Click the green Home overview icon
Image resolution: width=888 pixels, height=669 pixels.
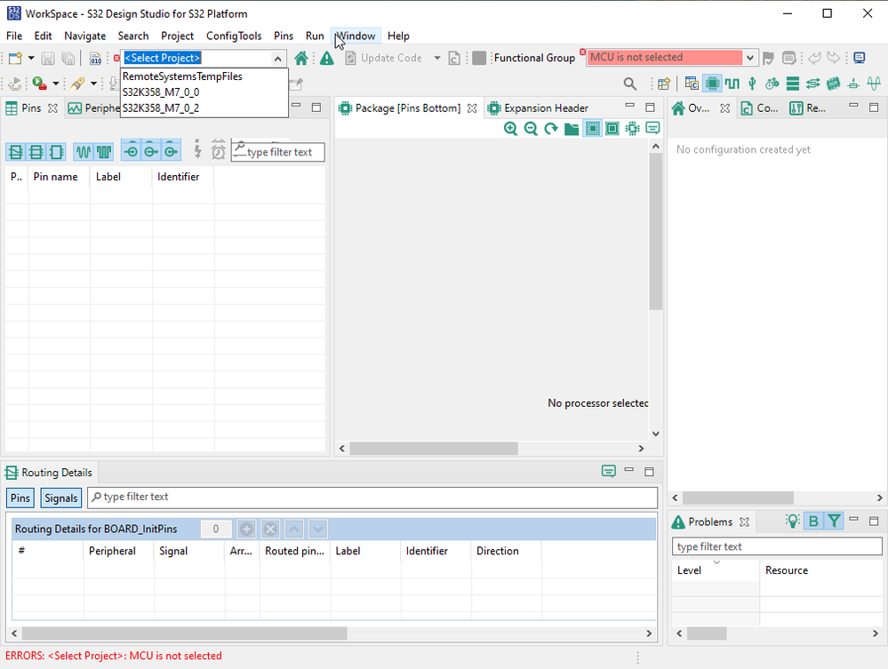(x=301, y=58)
